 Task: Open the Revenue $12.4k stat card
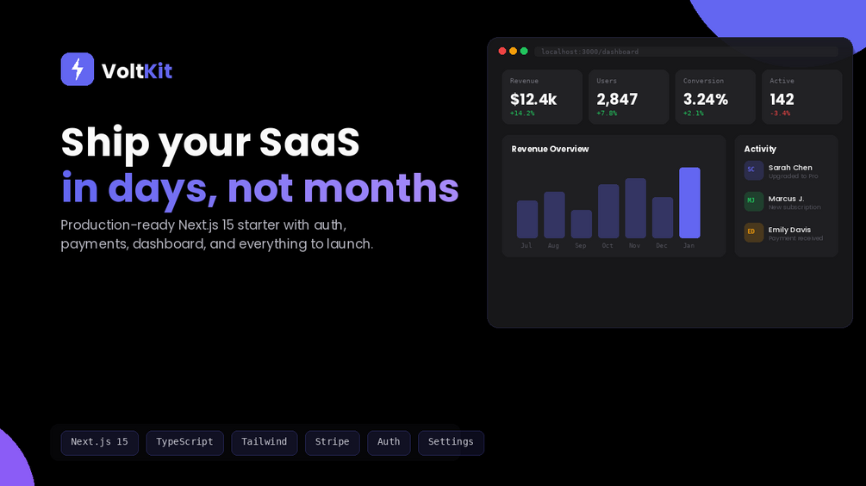coord(542,96)
